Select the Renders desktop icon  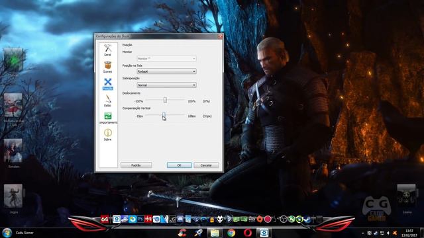pyautogui.click(x=13, y=153)
